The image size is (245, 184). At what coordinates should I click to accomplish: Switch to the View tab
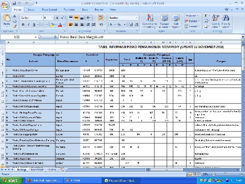113,10
